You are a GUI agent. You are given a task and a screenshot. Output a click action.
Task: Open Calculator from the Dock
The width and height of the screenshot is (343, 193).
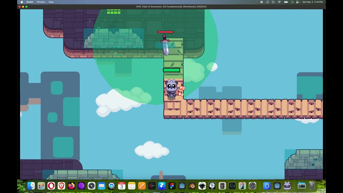pyautogui.click(x=222, y=186)
